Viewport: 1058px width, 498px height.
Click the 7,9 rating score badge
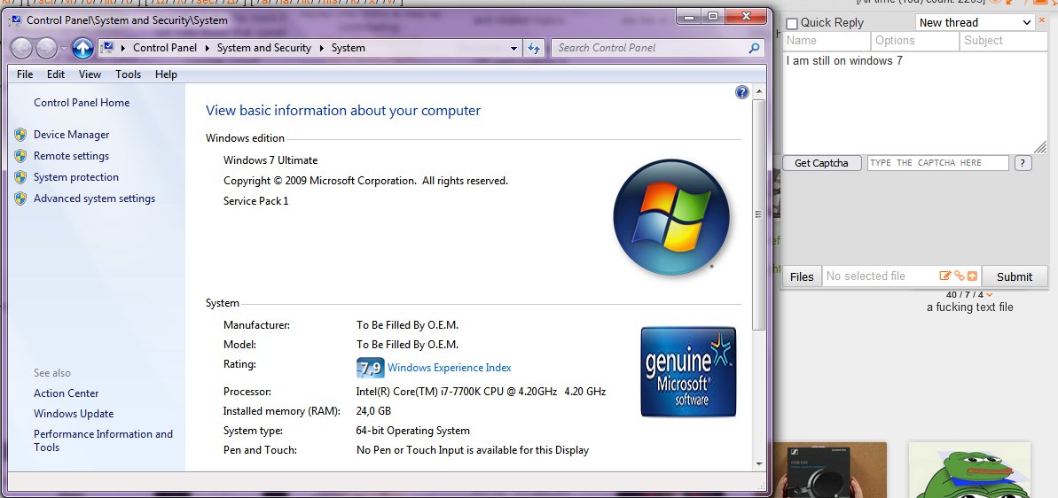[370, 368]
